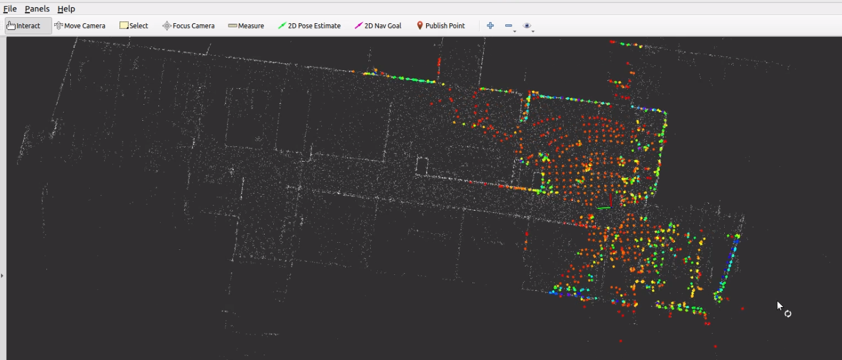This screenshot has width=842, height=360.
Task: Click the blue plus add-tool icon
Action: point(490,26)
